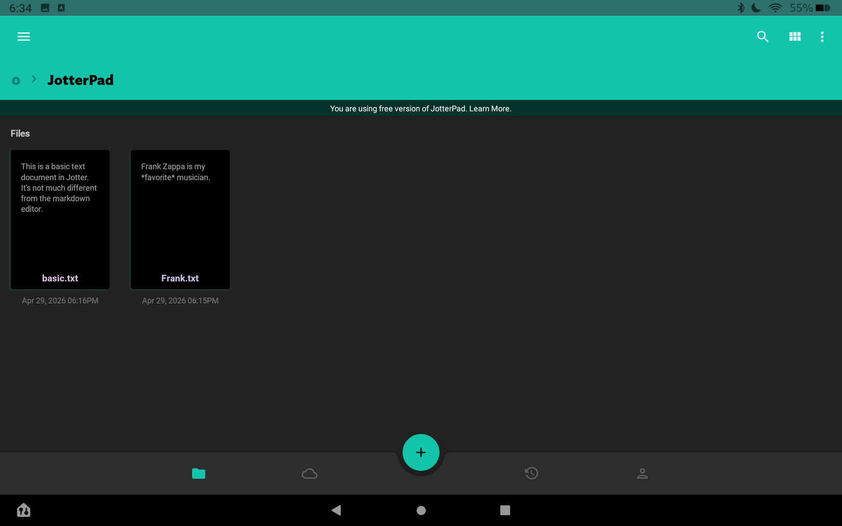Tap the Android home circle button
This screenshot has height=526, width=842.
coord(421,510)
